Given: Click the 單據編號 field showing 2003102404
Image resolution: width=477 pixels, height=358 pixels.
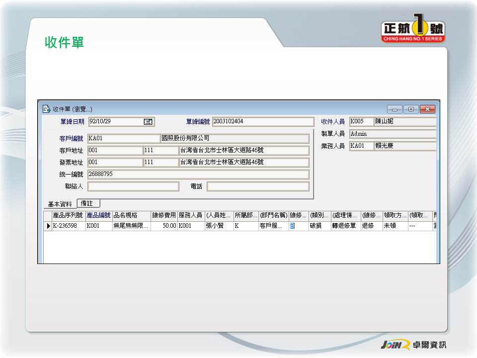Looking at the screenshot, I should (262, 122).
